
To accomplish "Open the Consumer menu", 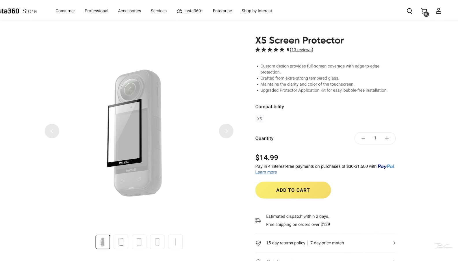I will [x=65, y=11].
